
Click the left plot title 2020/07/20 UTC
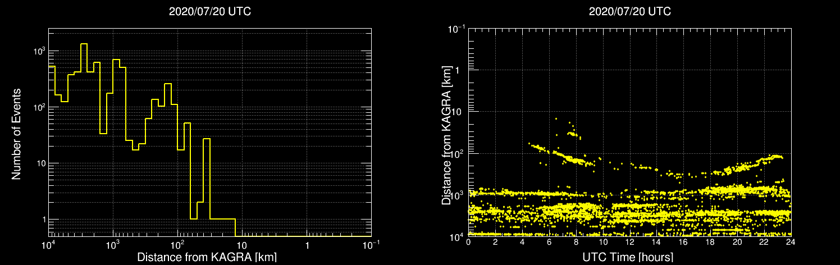tap(209, 11)
